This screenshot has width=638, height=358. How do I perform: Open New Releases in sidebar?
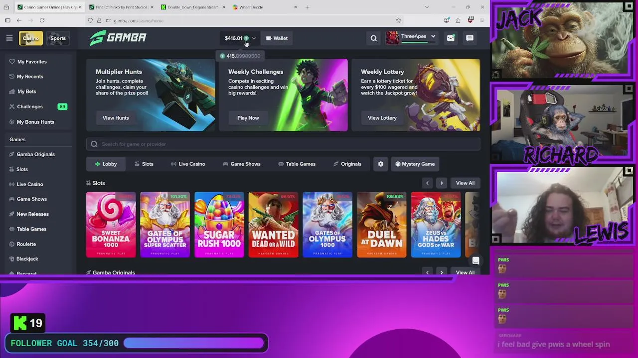32,214
